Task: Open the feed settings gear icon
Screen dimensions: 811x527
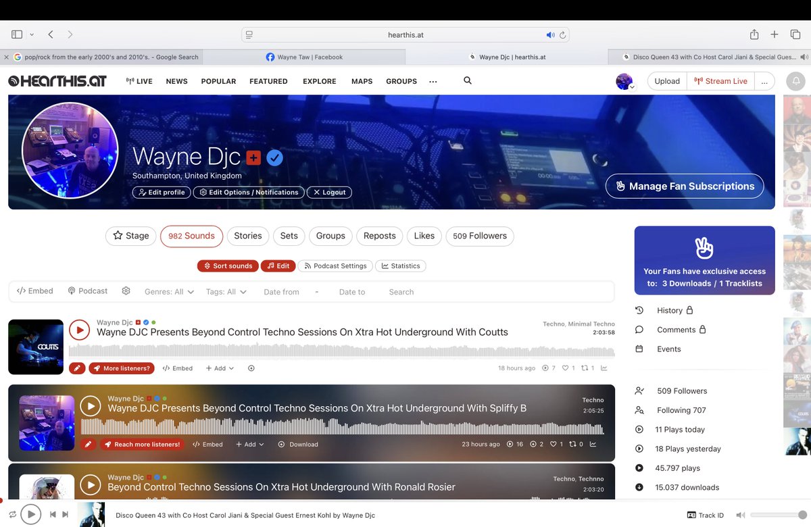Action: pyautogui.click(x=126, y=291)
